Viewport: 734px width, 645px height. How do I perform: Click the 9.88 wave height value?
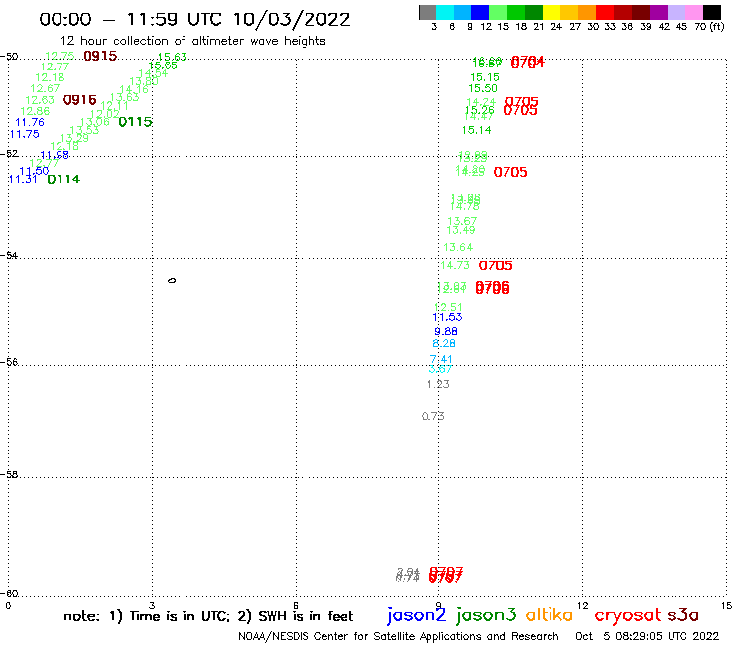click(446, 332)
